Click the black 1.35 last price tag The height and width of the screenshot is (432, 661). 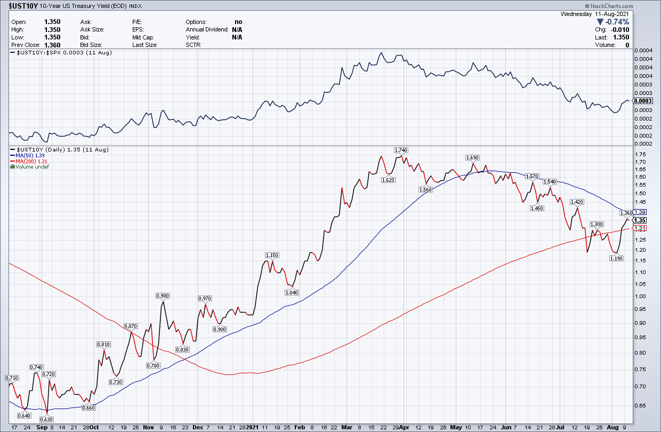point(640,220)
